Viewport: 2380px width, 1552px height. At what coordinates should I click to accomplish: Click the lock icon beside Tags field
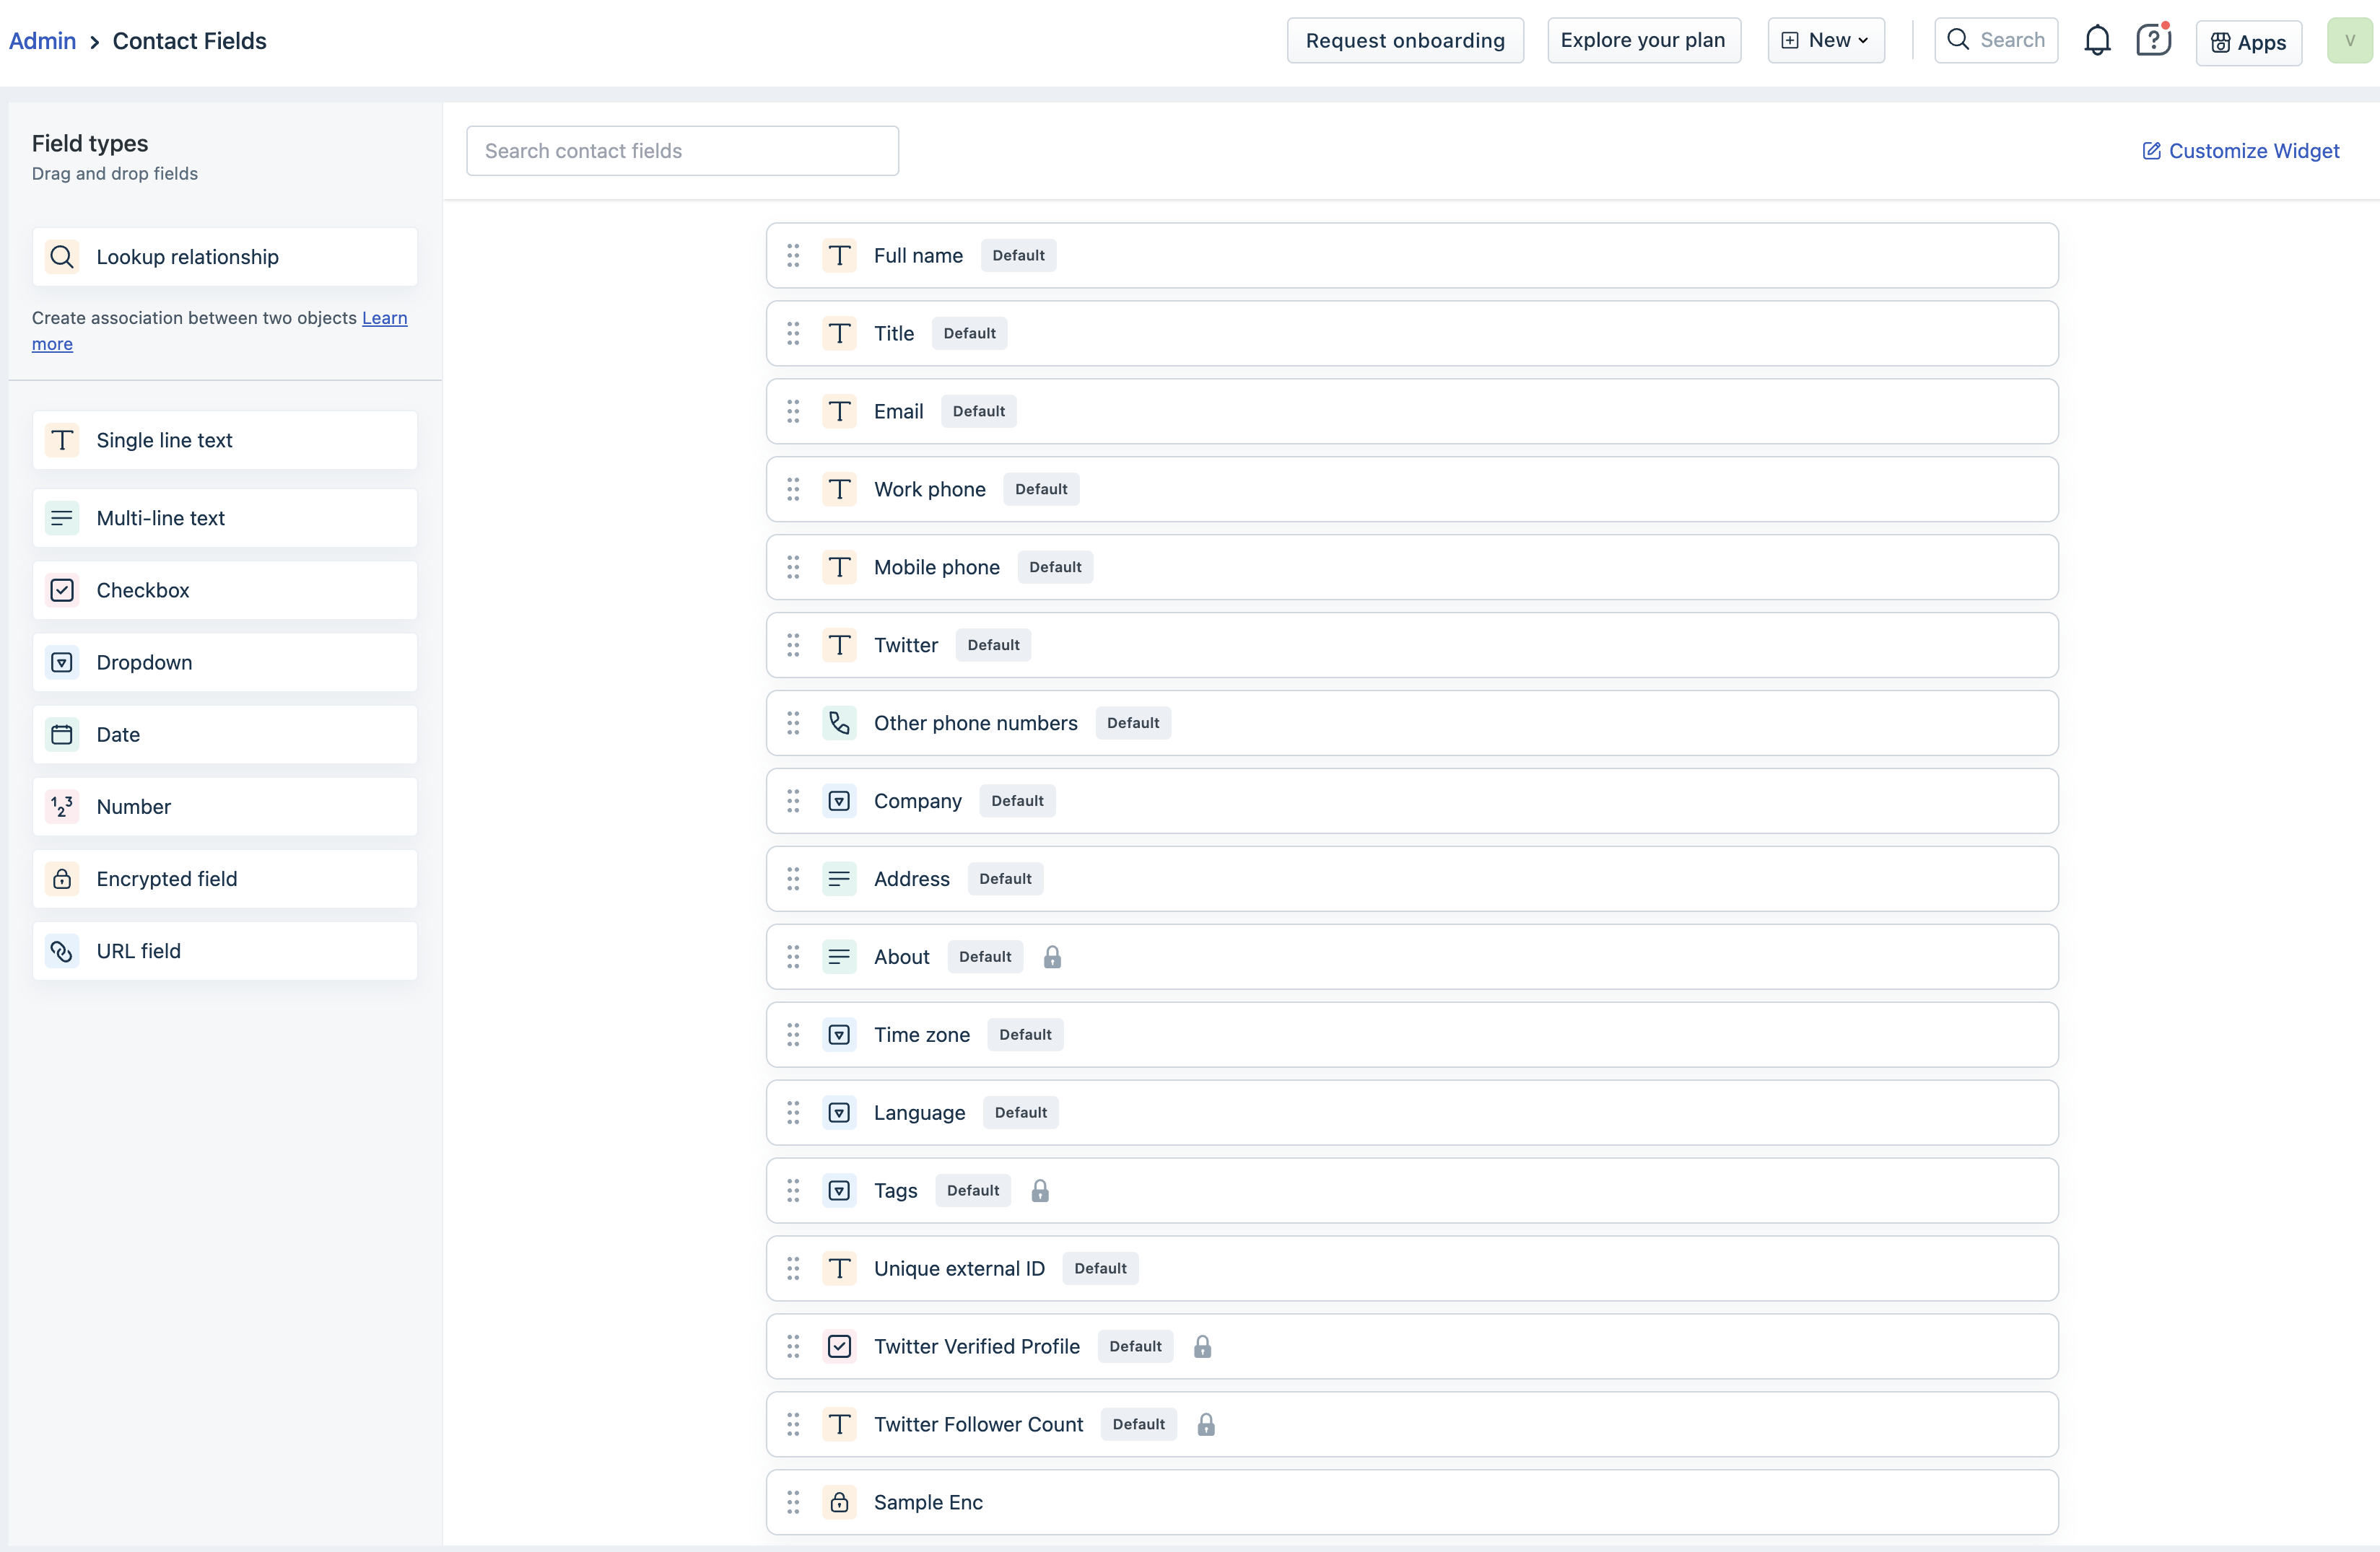(x=1040, y=1191)
